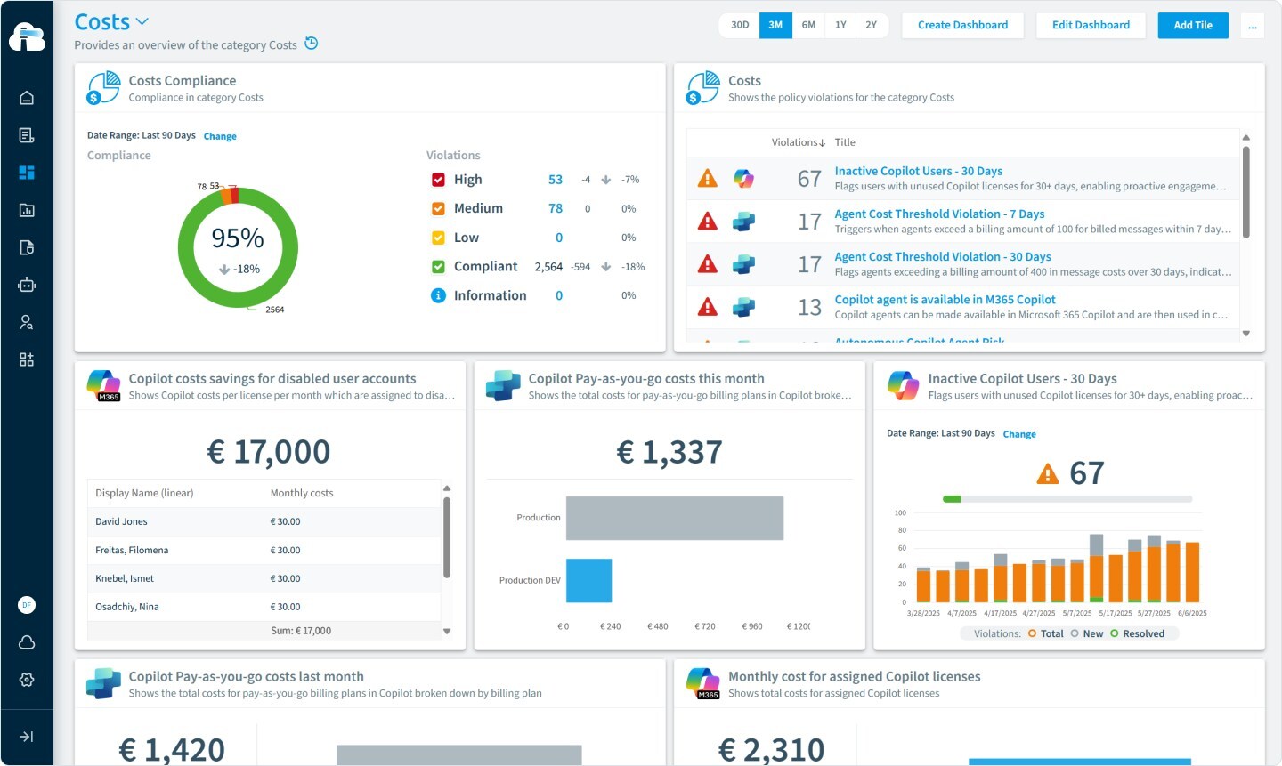The width and height of the screenshot is (1282, 766).
Task: Click the Copilot Studio icon on the 30 Days threshold row
Action: click(743, 264)
